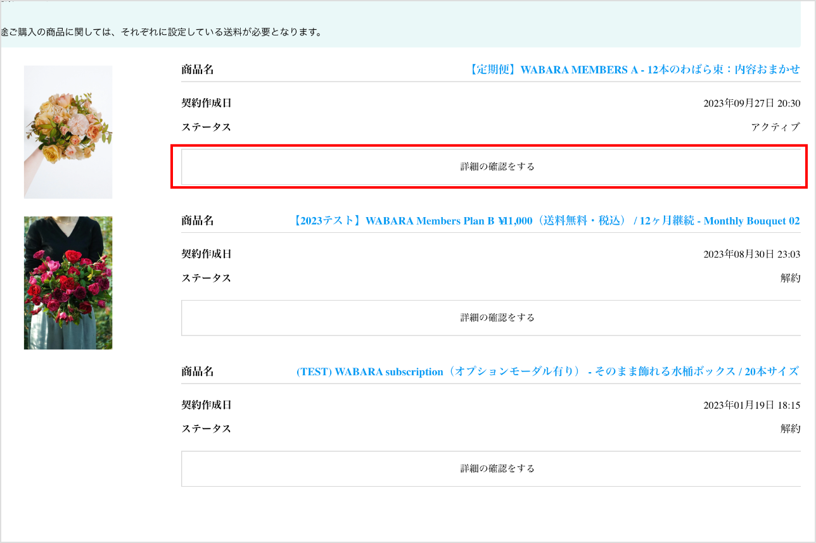The image size is (816, 543).
Task: Click the アクティブ status text
Action: pos(775,127)
